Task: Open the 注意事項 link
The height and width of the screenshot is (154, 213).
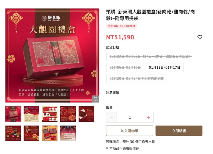Action: pos(113,93)
